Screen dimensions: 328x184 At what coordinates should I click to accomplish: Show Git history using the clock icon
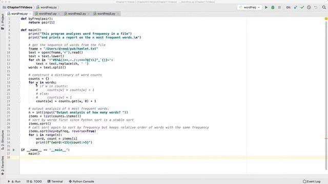(309, 7)
